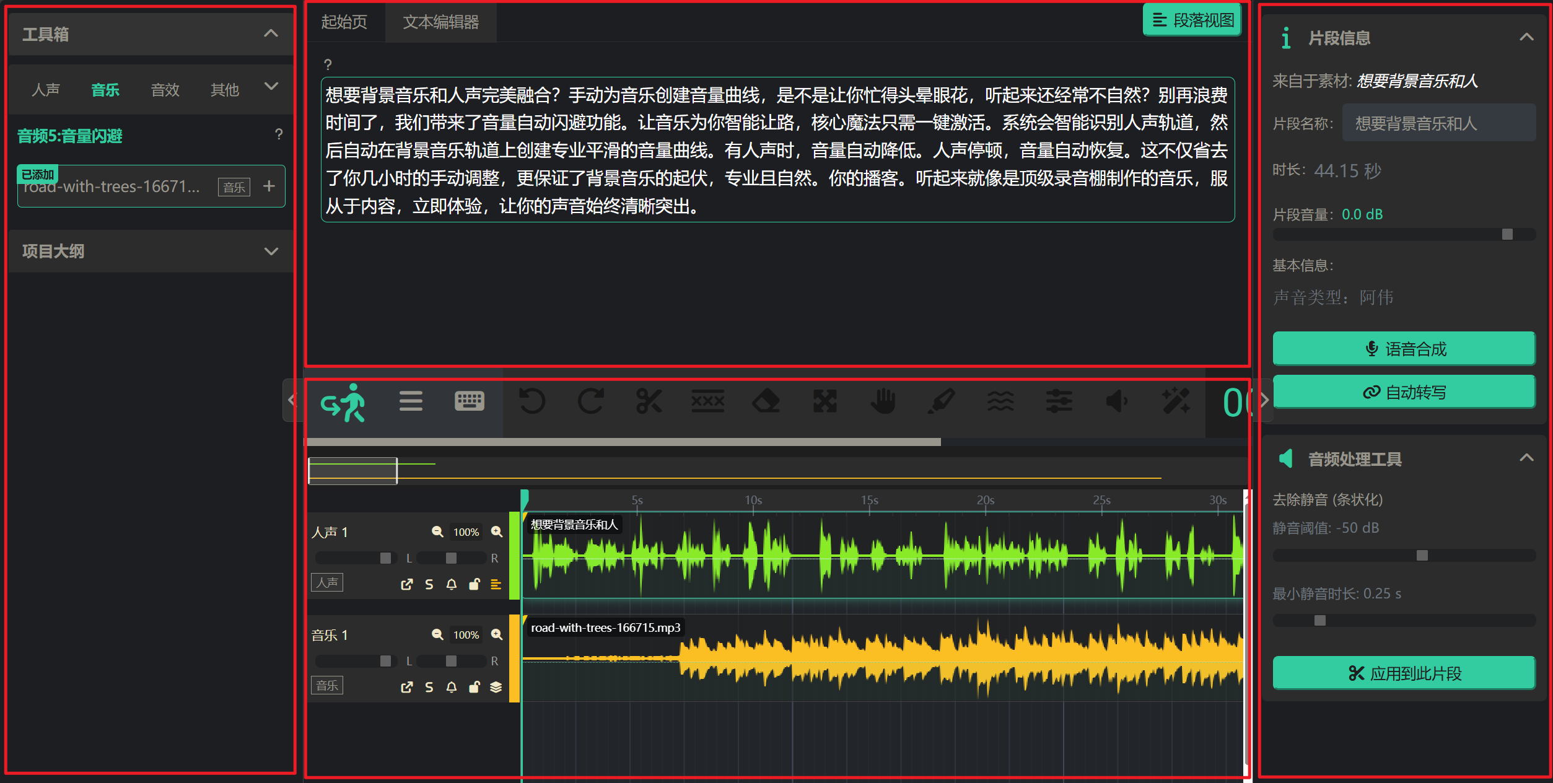Image resolution: width=1553 pixels, height=783 pixels.
Task: Click the scissors cut tool icon
Action: [x=649, y=401]
